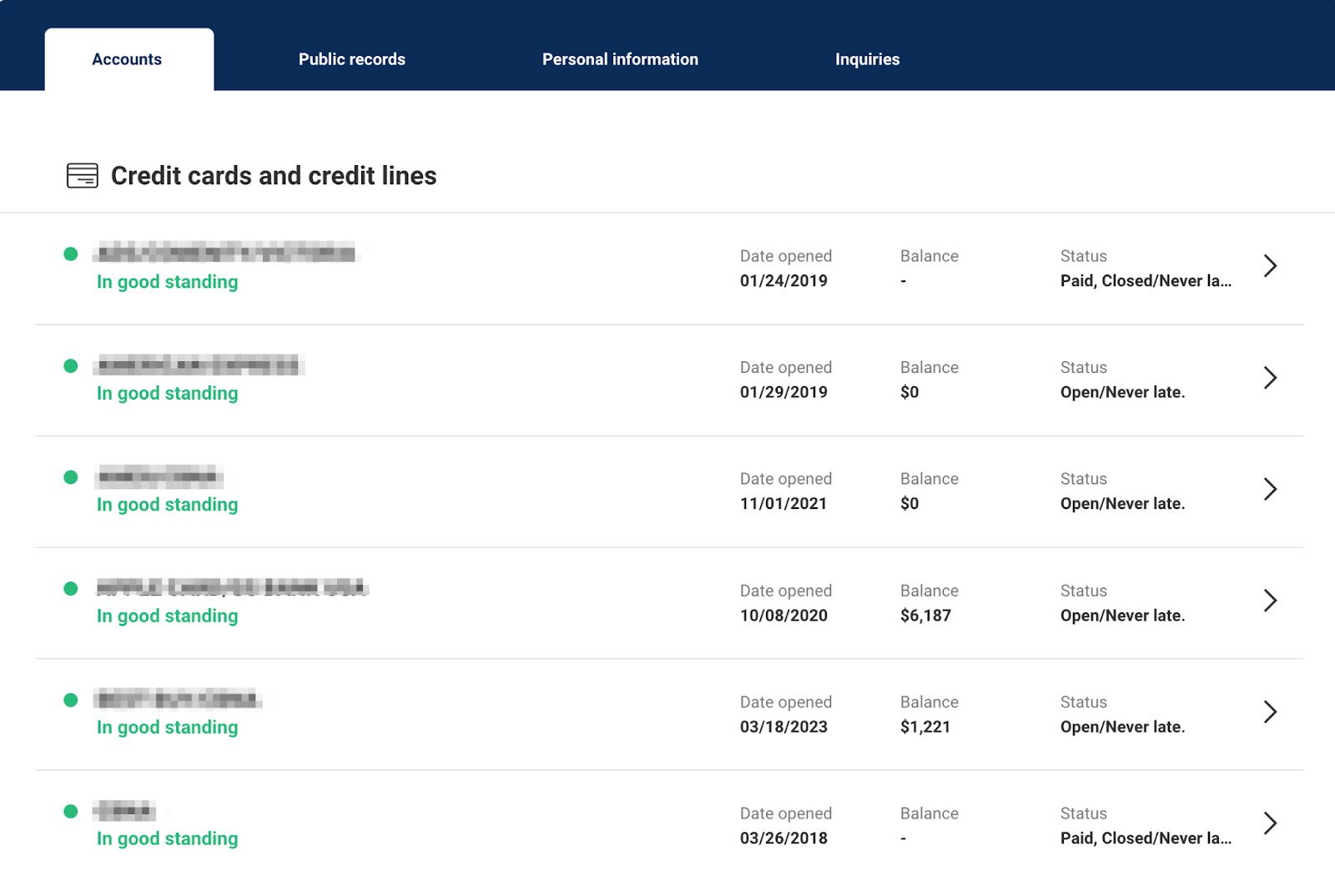Click 'In good standing' for the 01/29/2019 account
Viewport: 1335px width, 871px height.
click(167, 394)
